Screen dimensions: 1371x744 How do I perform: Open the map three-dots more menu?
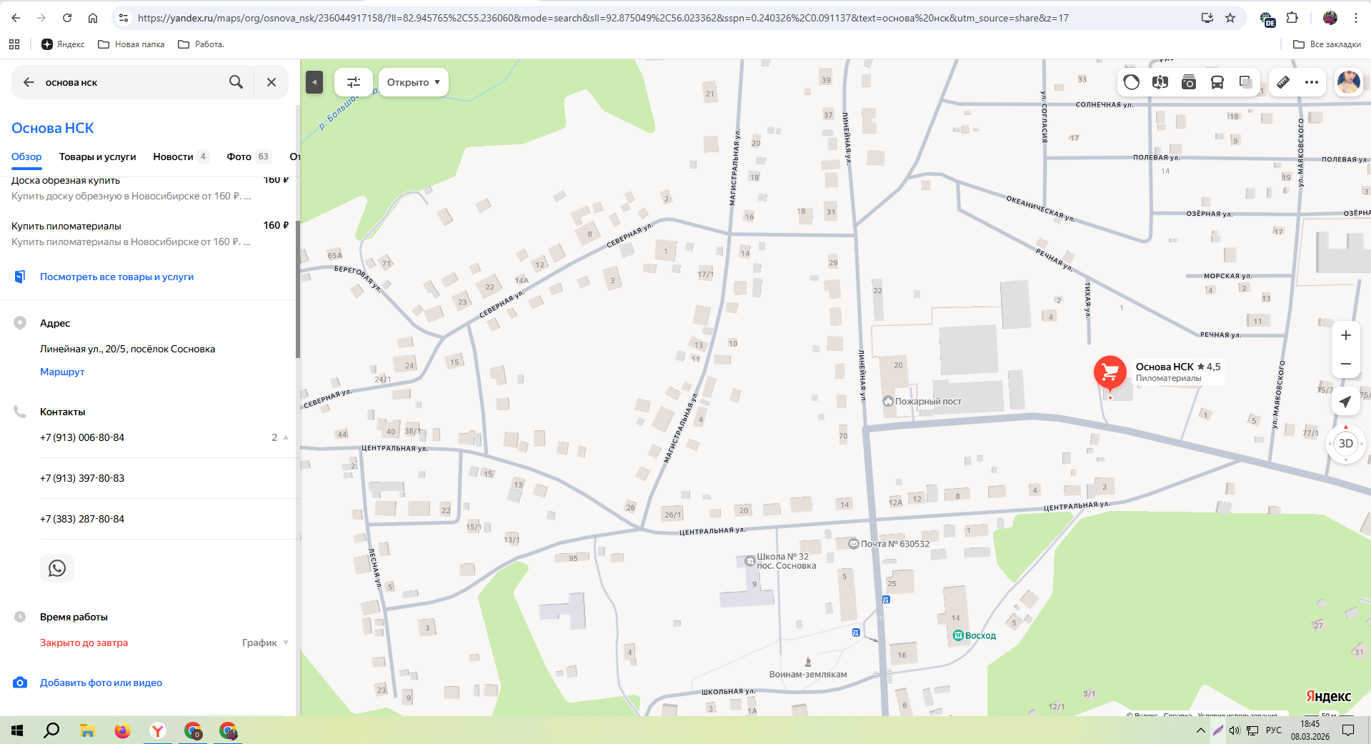(1312, 82)
